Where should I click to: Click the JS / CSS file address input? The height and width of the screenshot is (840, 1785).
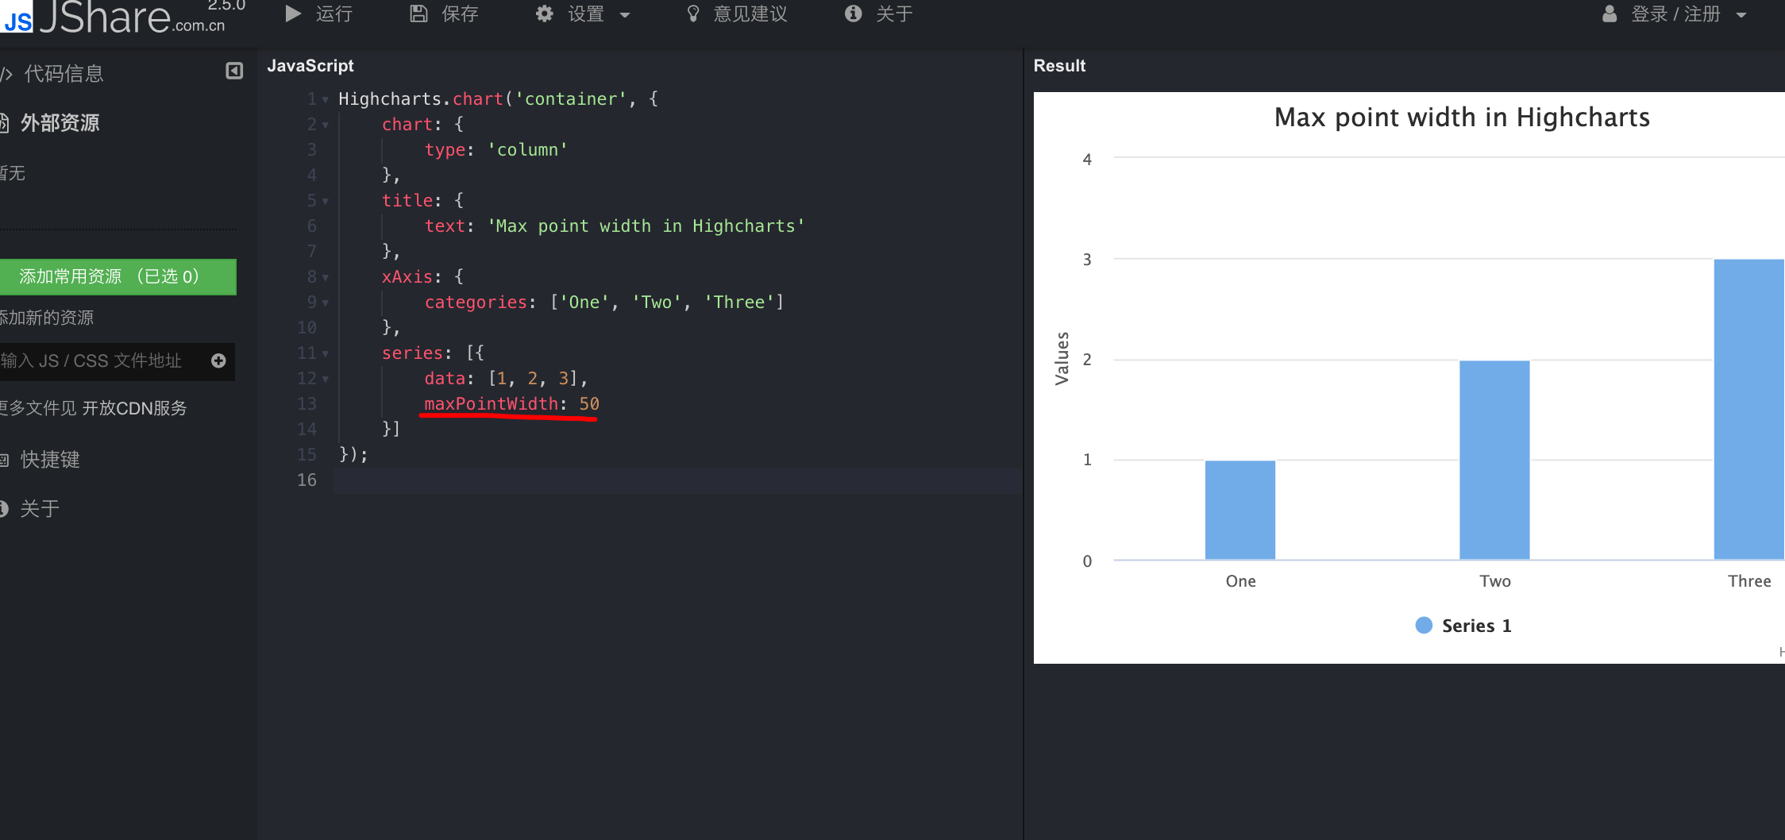click(103, 361)
